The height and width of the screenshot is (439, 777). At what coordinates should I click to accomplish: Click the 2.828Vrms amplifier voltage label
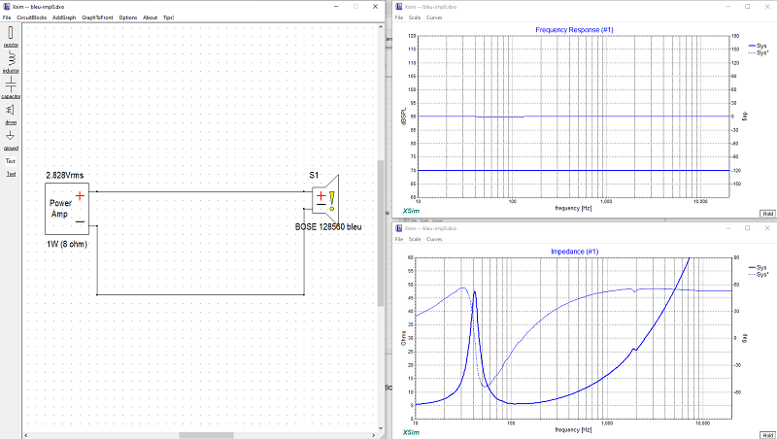coord(65,175)
